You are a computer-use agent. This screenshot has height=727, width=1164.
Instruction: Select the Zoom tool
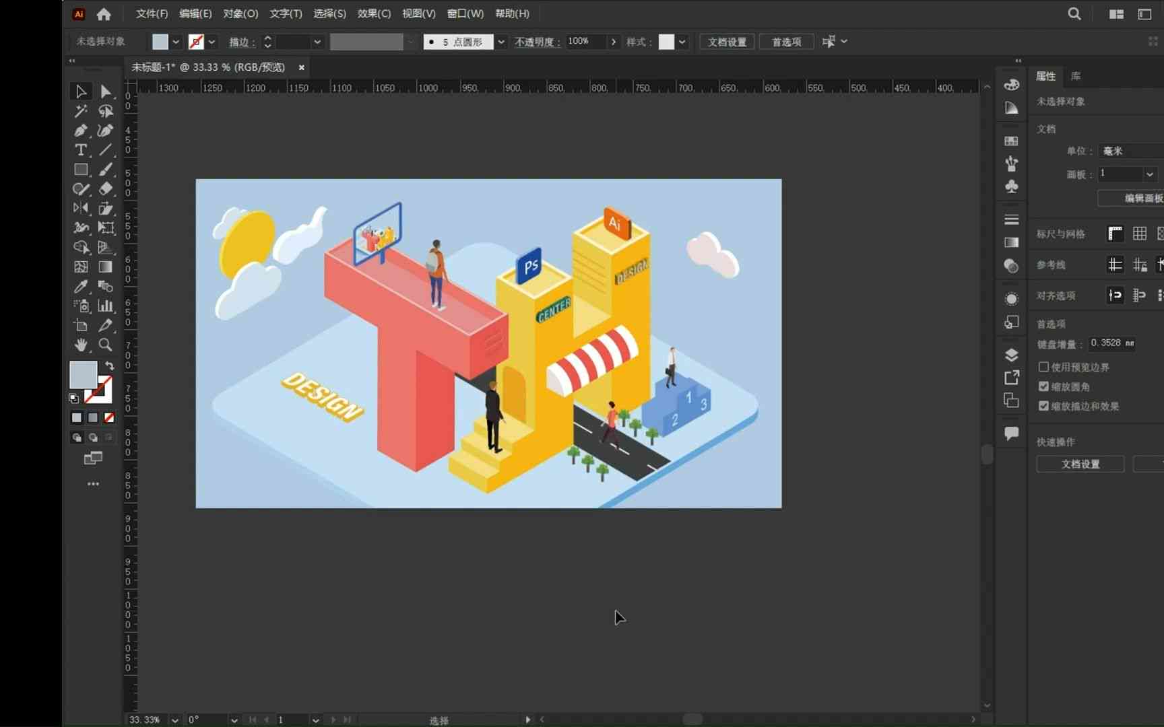106,345
